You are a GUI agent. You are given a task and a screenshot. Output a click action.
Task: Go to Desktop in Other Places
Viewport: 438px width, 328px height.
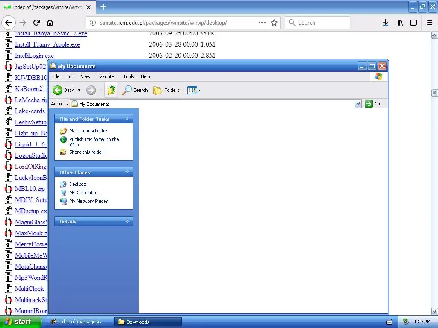(78, 184)
